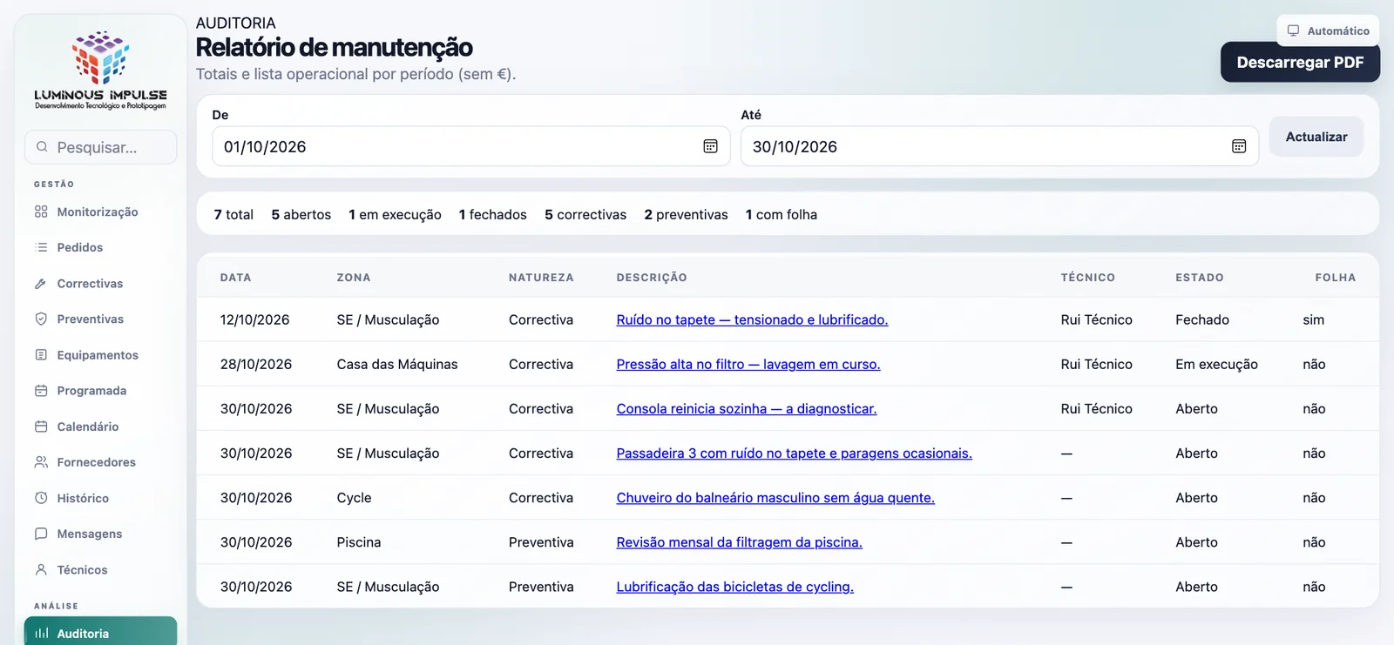
Task: Click the DATA column header
Action: point(235,278)
